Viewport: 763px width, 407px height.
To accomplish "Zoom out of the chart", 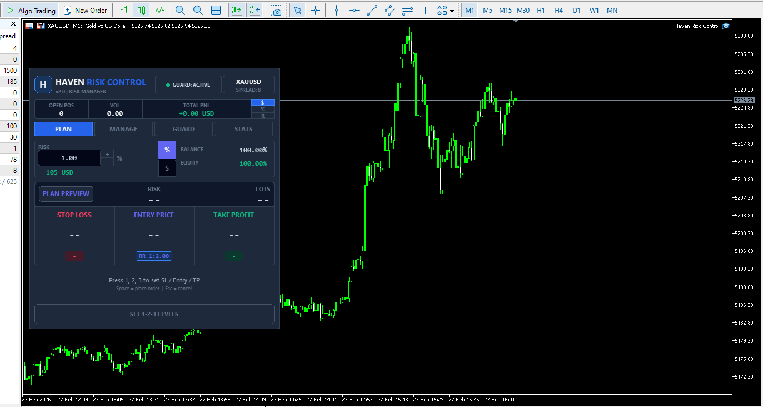I will [198, 10].
